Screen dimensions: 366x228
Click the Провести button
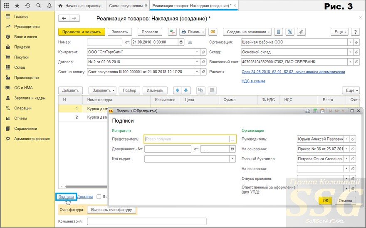150,32
